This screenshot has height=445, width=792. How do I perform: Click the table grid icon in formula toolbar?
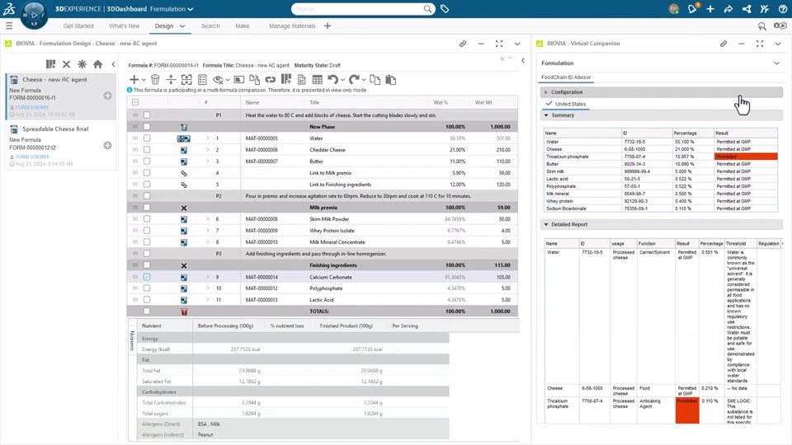317,80
